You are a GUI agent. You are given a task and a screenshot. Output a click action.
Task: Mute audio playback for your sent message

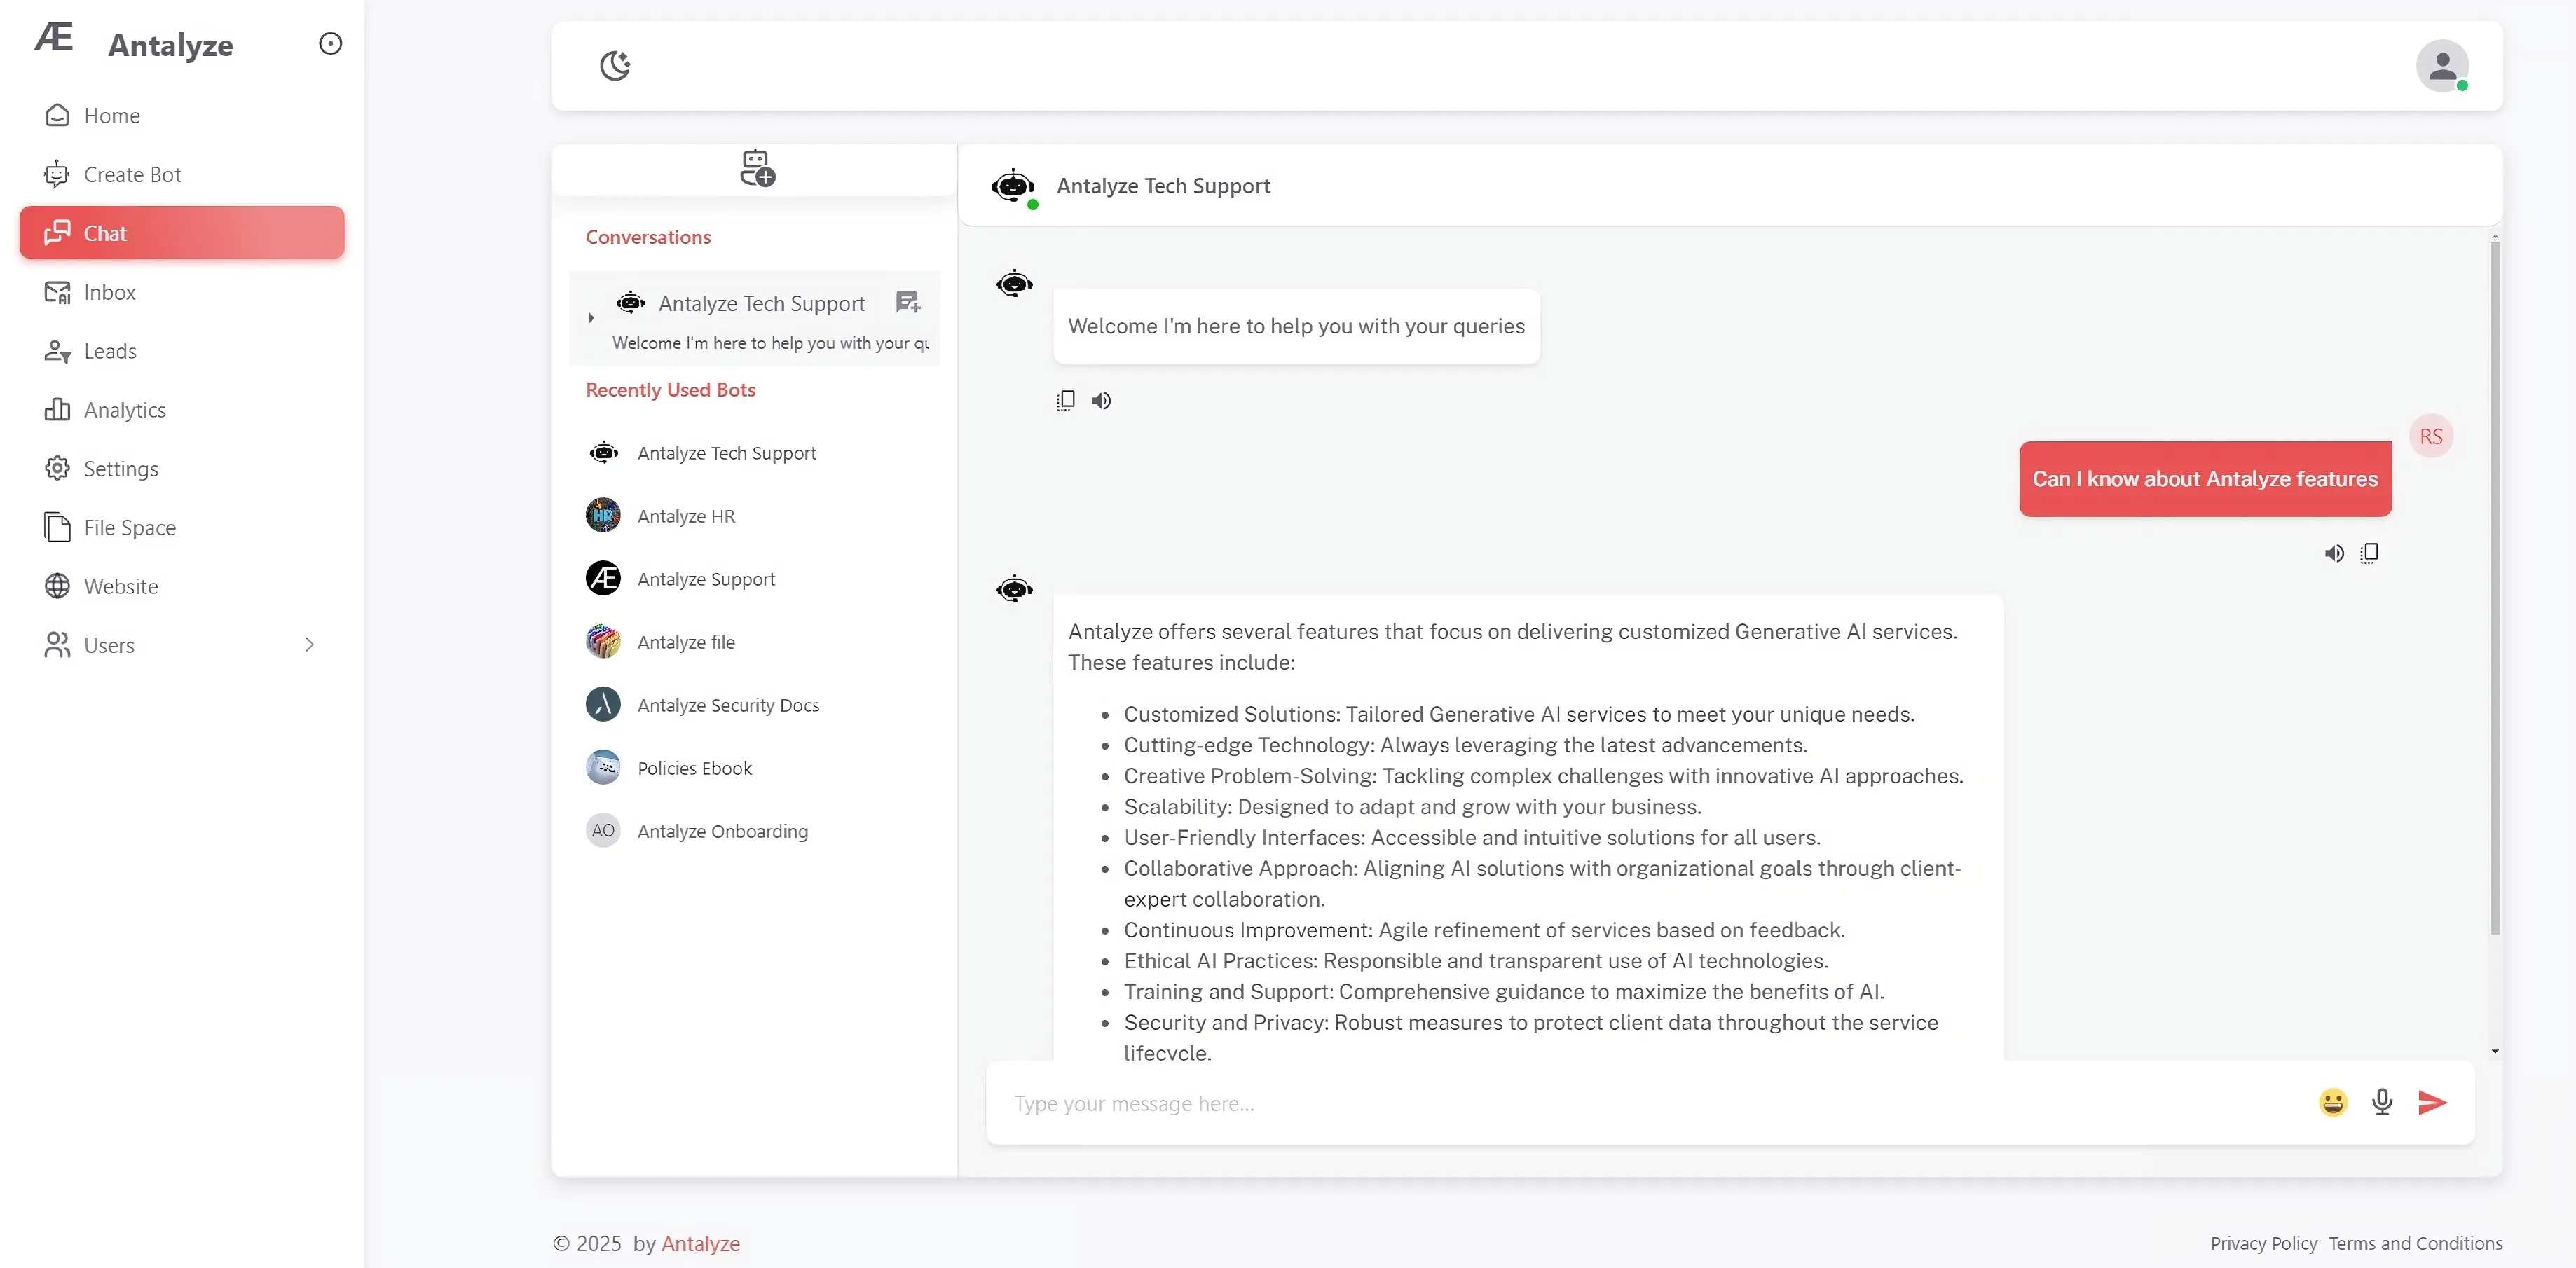[x=2335, y=552]
